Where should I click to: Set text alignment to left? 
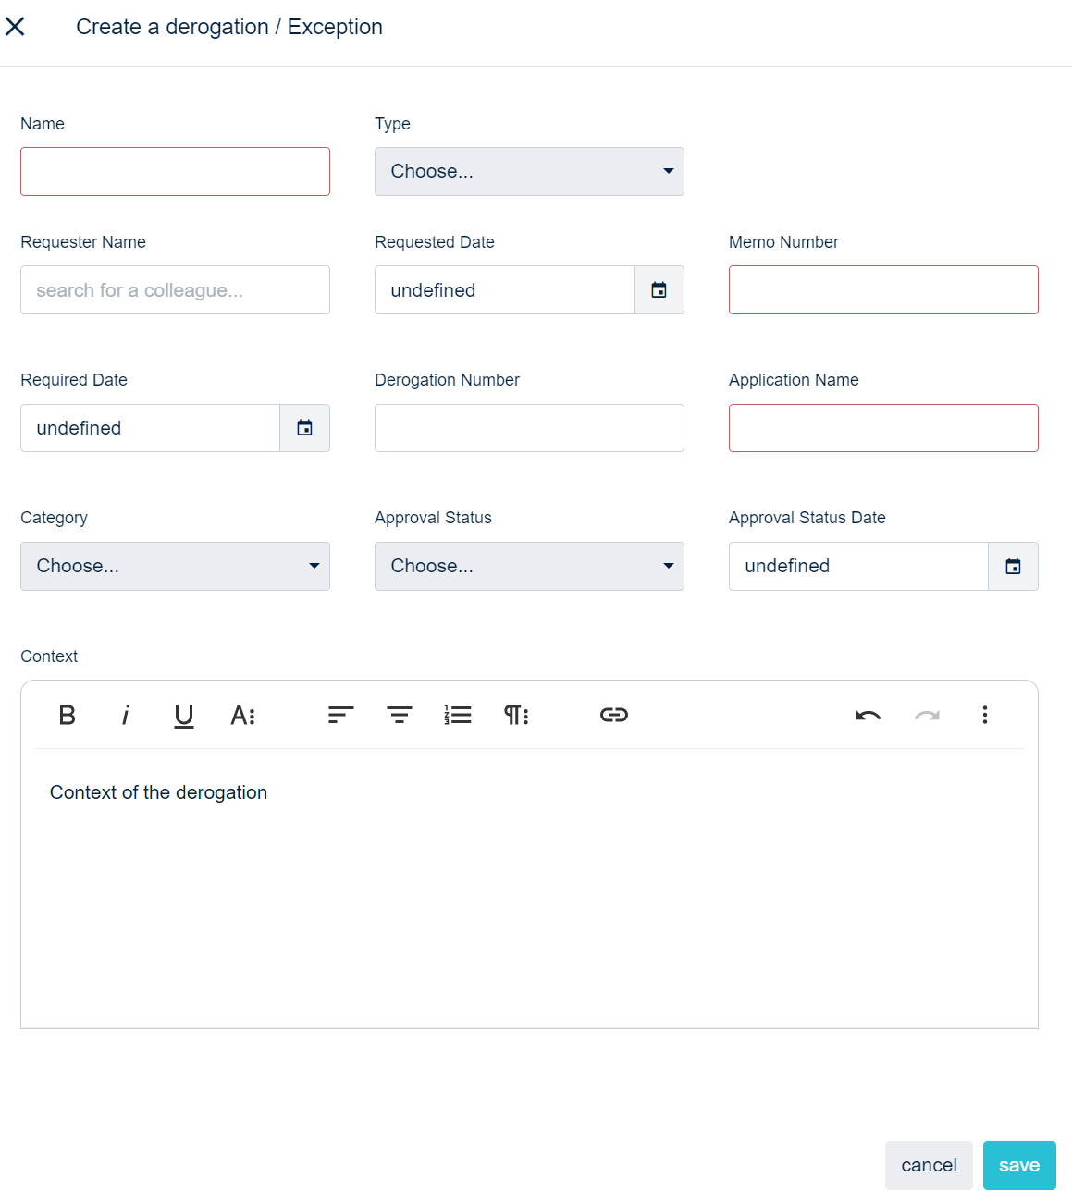[x=340, y=715]
